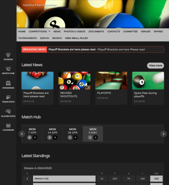169x185 pixels.
Task: Open the Committee menu item
Action: tap(130, 32)
